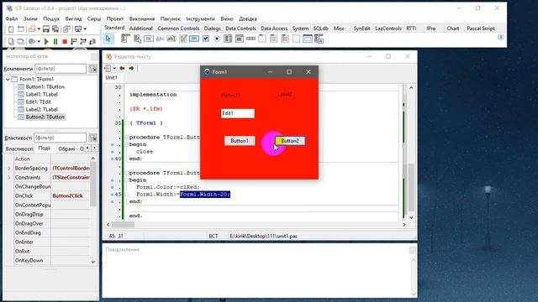
Task: Open the Файл menu
Action: point(12,18)
